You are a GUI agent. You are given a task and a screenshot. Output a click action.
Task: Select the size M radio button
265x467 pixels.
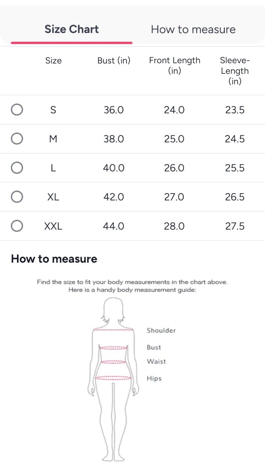[x=17, y=138]
